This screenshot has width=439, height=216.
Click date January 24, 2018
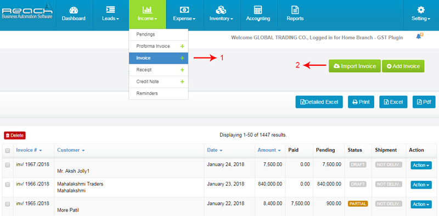[226, 164]
